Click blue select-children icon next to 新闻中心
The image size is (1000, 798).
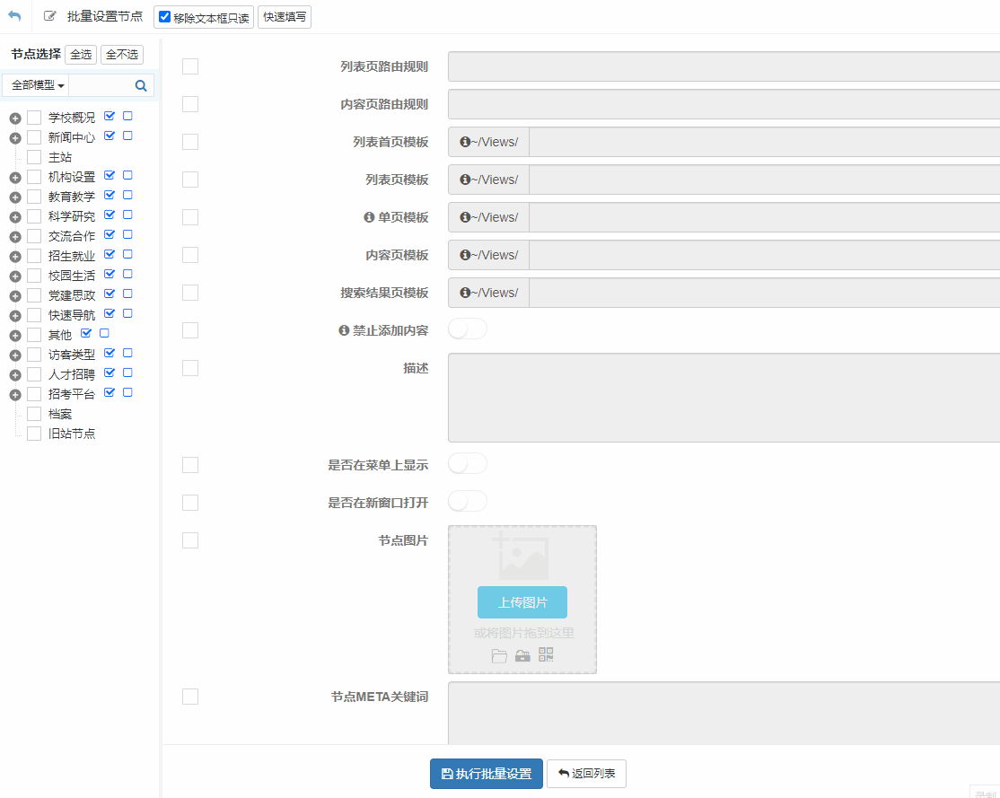click(x=110, y=136)
